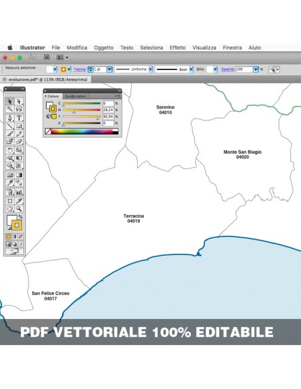Open the Go to Bridge icon

pos(47,57)
